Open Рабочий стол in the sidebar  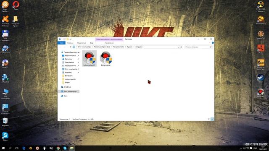[x=70, y=56]
